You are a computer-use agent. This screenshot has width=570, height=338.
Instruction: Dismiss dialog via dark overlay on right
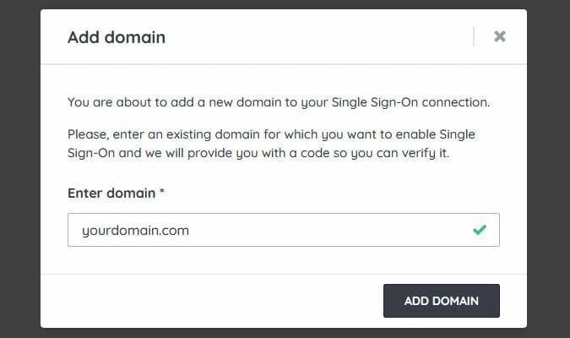click(549, 169)
